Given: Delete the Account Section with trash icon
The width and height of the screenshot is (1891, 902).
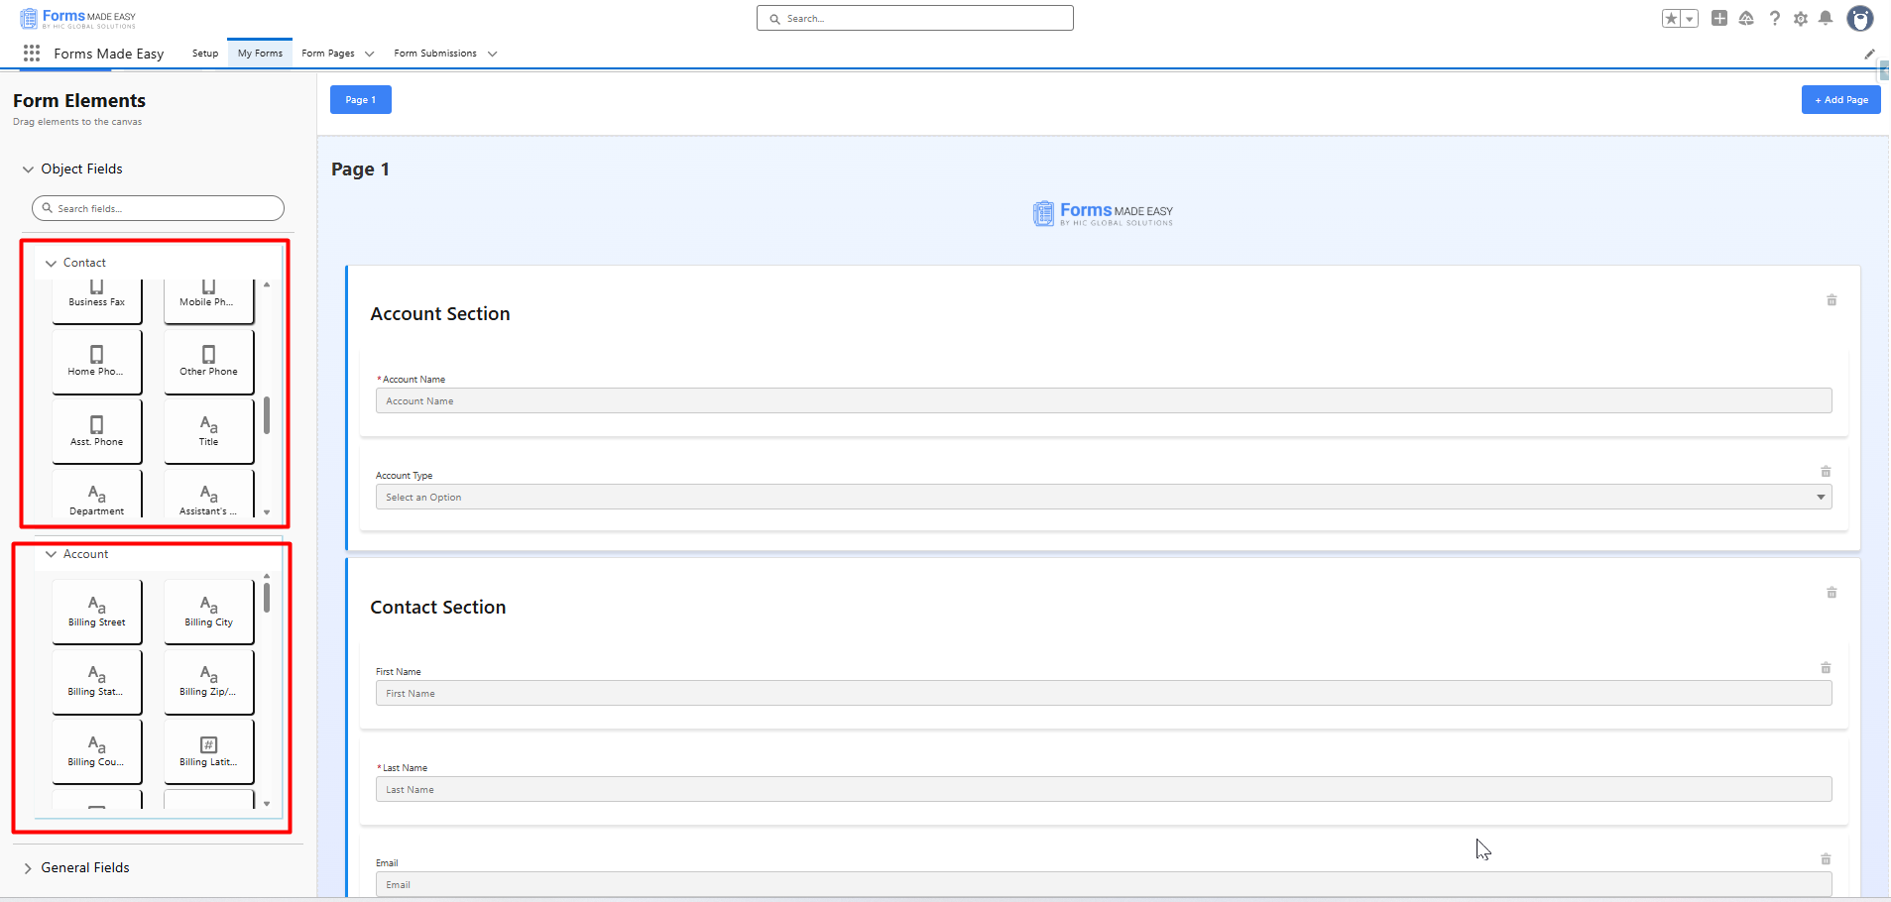Looking at the screenshot, I should pos(1832,299).
